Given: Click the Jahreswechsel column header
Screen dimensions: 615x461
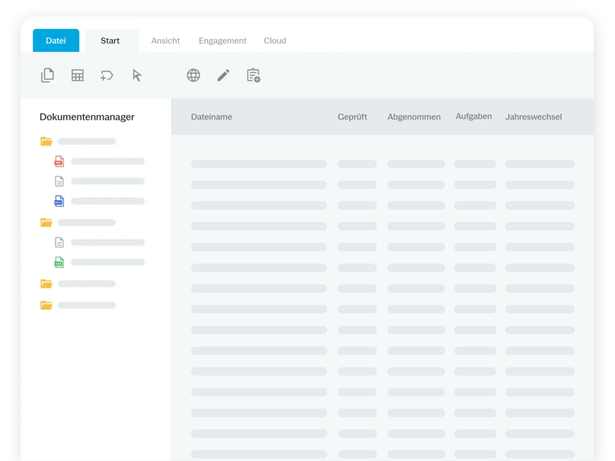Looking at the screenshot, I should (x=533, y=117).
